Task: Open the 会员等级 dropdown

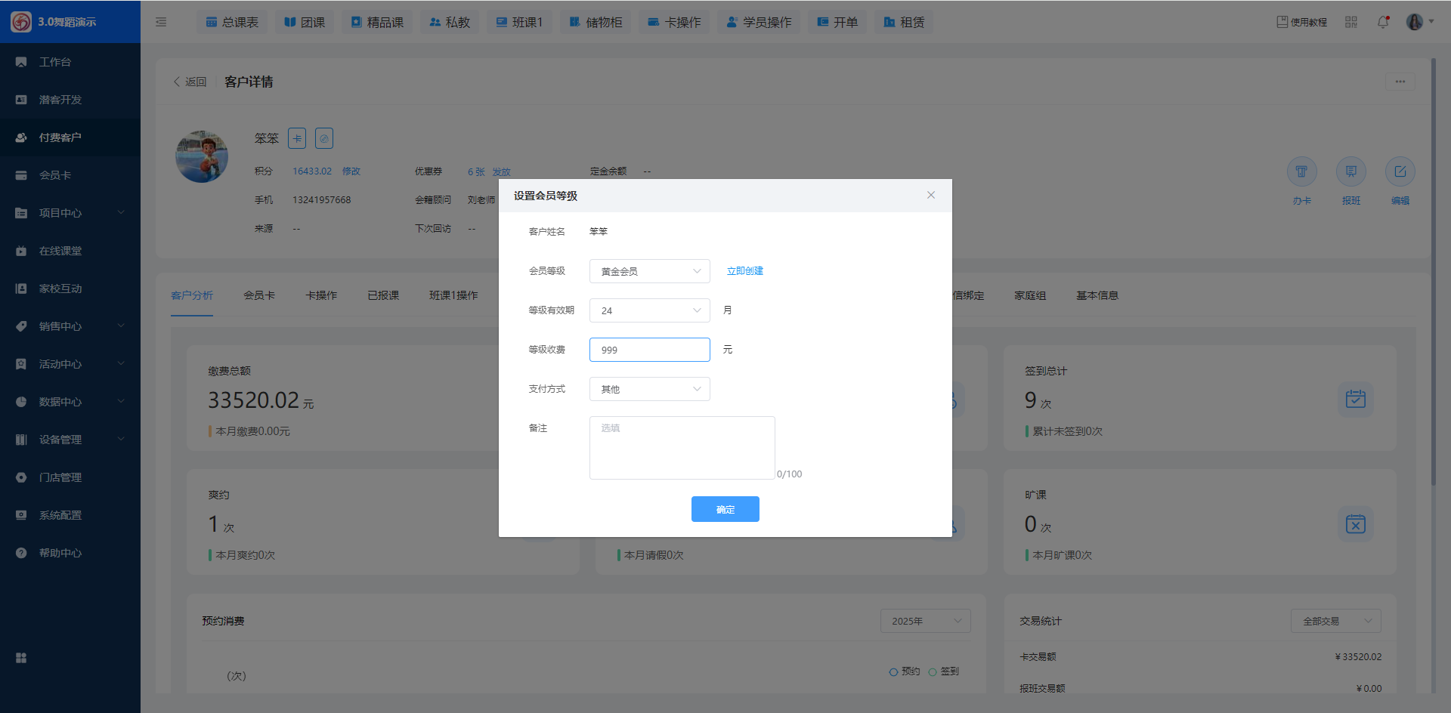Action: [649, 271]
